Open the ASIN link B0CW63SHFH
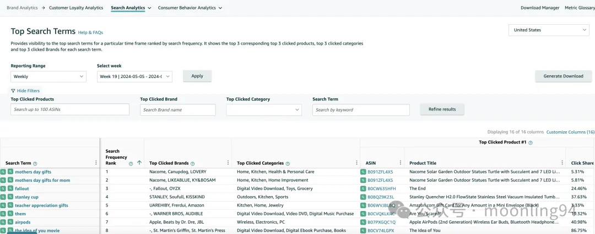Image resolution: width=595 pixels, height=234 pixels. [x=382, y=188]
